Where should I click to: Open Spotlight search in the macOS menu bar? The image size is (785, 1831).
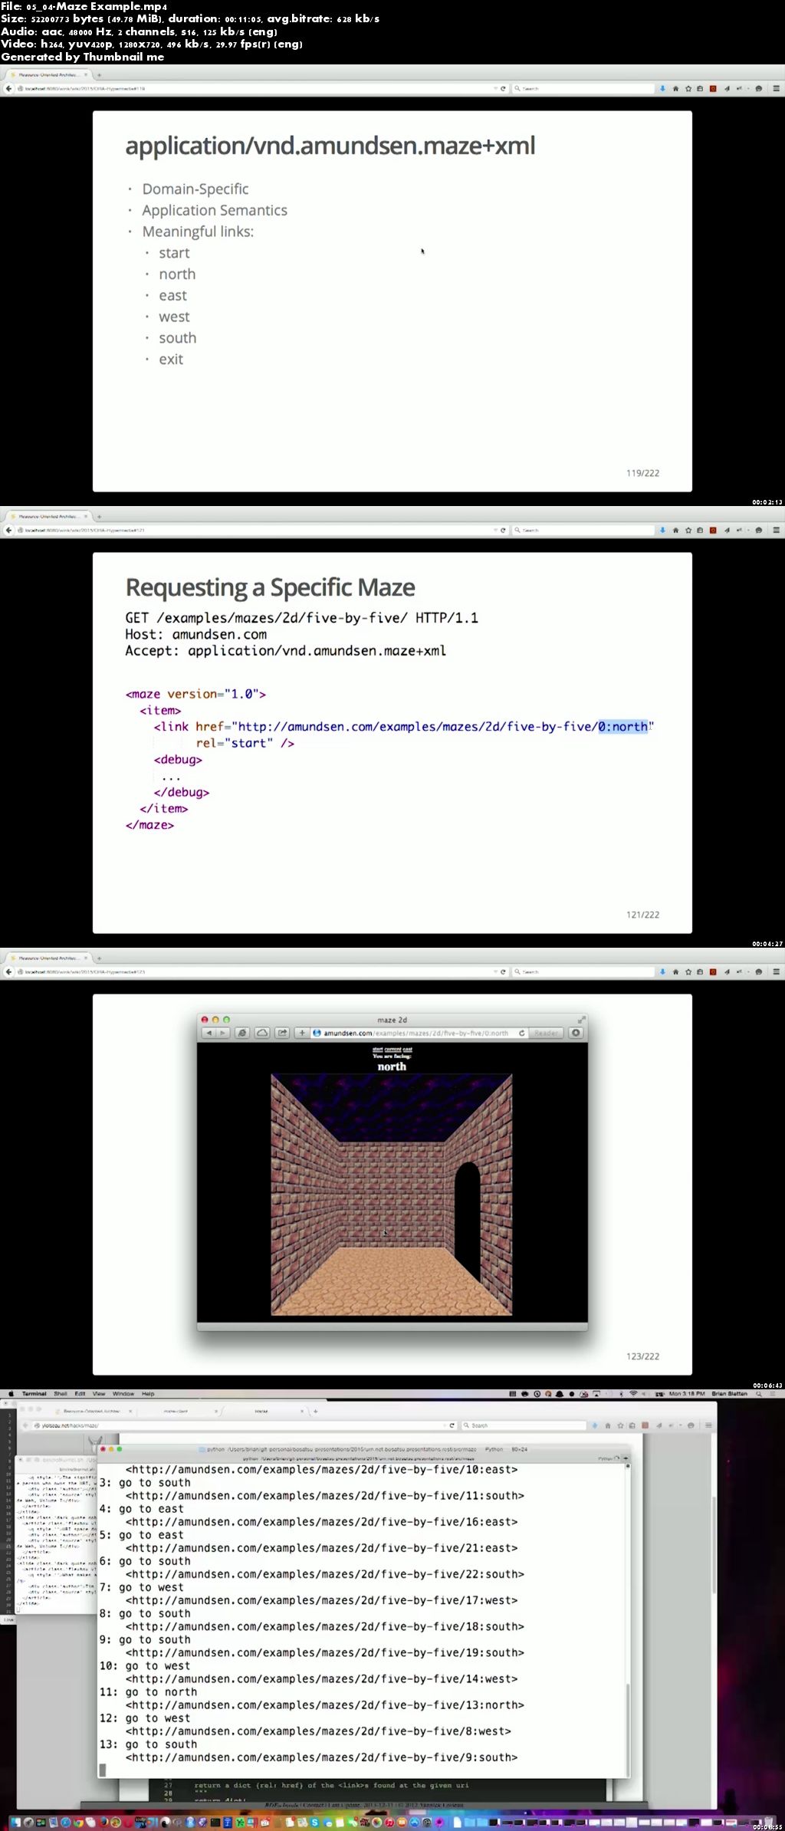[x=760, y=1393]
